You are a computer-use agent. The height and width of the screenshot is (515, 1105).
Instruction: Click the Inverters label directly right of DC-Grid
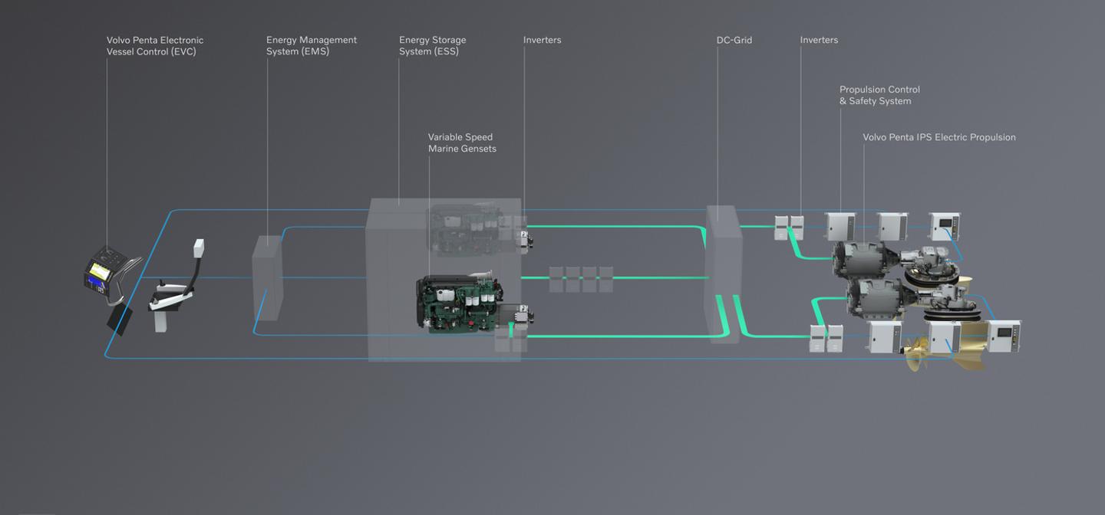coord(819,40)
